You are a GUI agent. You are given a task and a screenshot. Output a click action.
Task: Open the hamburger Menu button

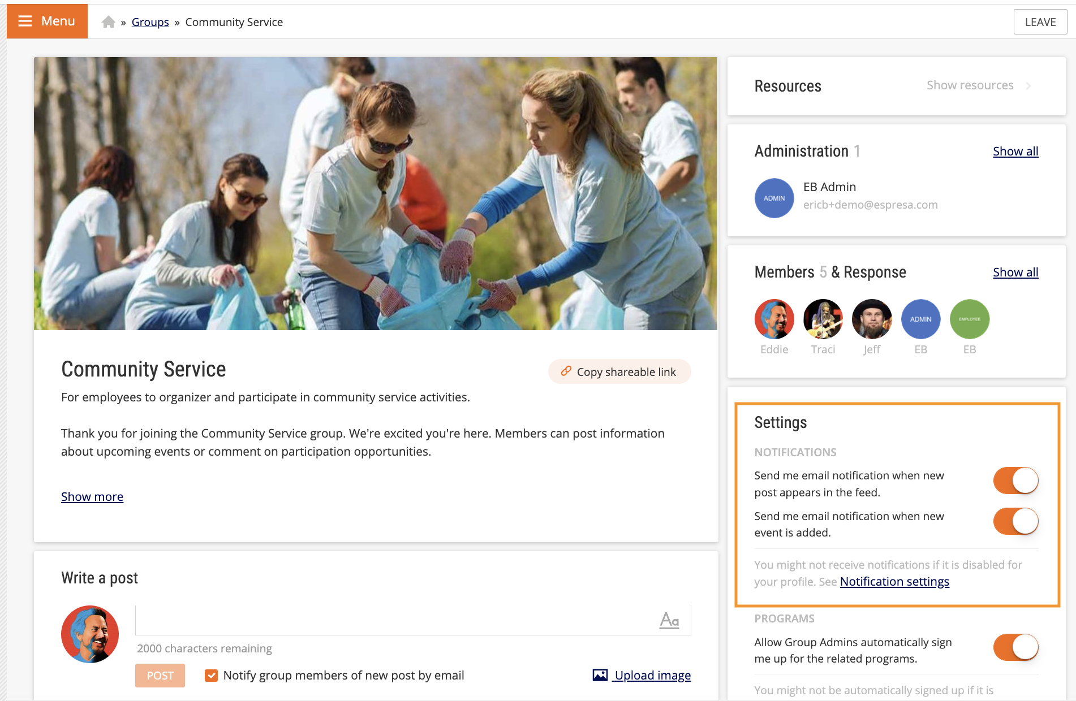pyautogui.click(x=47, y=21)
